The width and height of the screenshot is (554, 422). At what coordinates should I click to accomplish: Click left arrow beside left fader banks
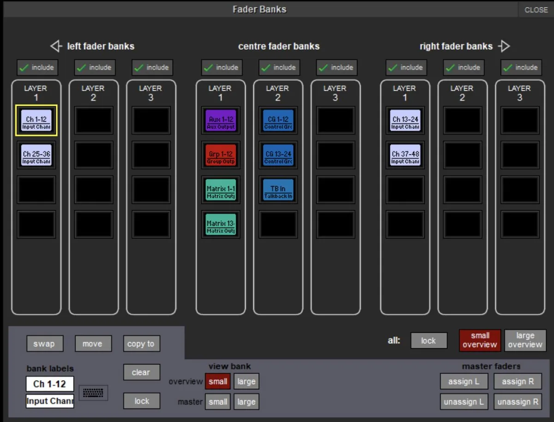(56, 46)
